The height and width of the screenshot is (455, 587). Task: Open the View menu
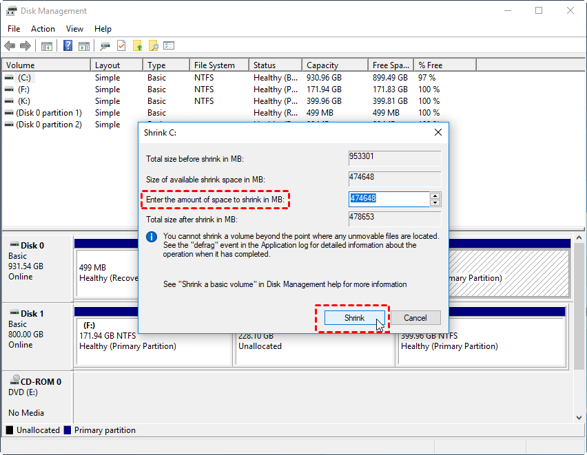click(74, 29)
